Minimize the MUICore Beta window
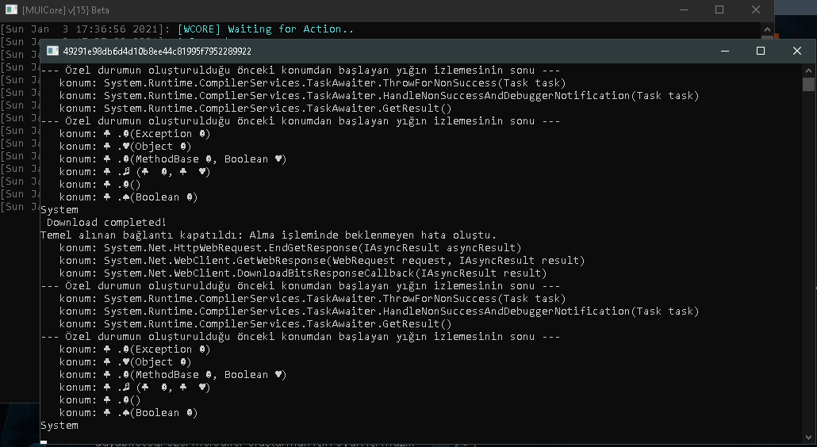The width and height of the screenshot is (817, 447). [684, 10]
